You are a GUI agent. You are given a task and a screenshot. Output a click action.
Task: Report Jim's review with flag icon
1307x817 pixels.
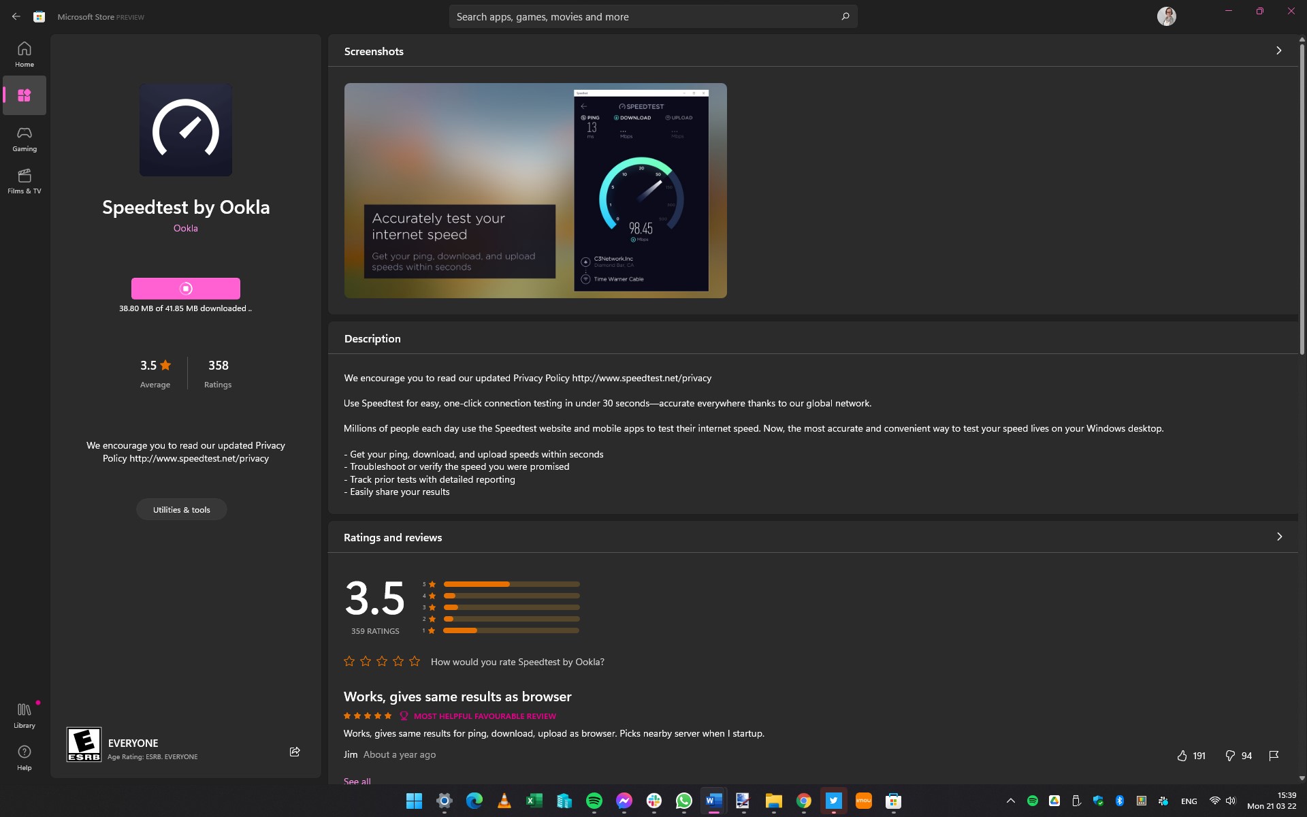(1274, 756)
